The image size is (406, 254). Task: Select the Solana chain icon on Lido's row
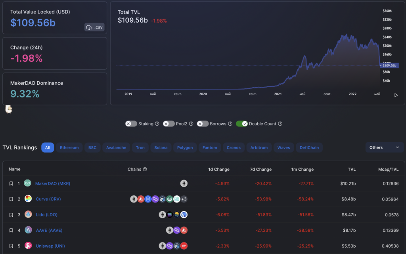pos(169,214)
